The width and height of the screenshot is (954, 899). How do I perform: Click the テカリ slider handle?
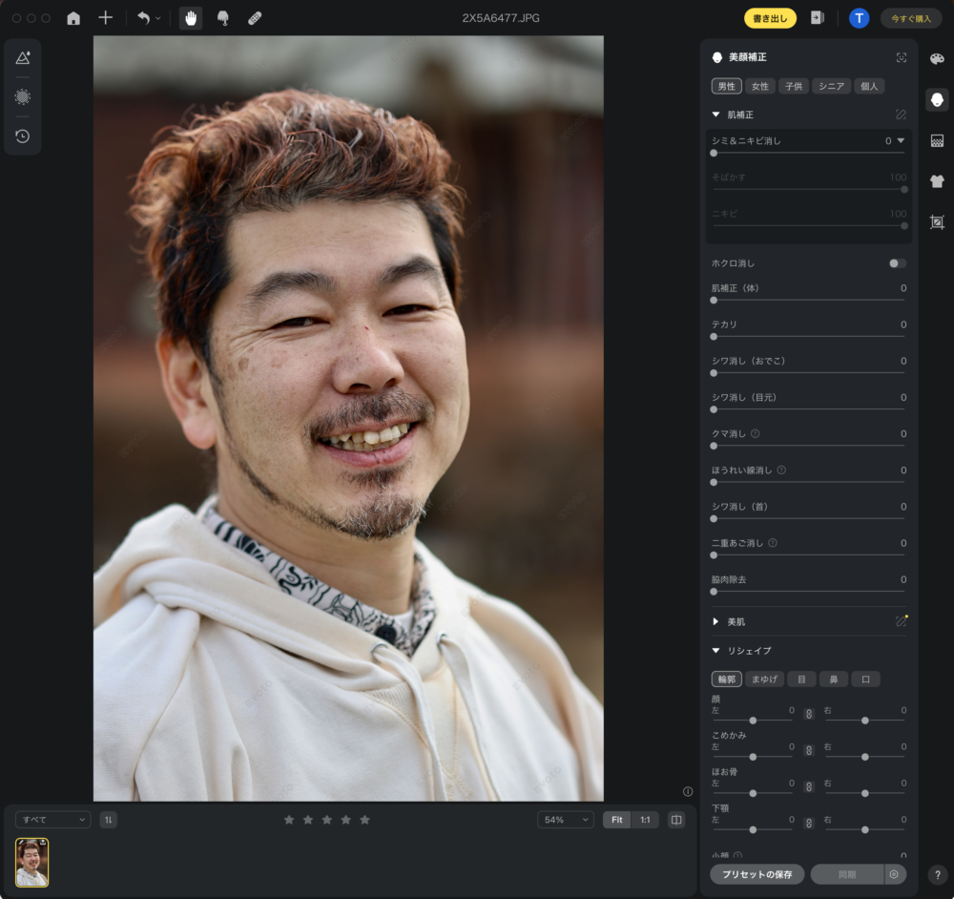coord(714,336)
